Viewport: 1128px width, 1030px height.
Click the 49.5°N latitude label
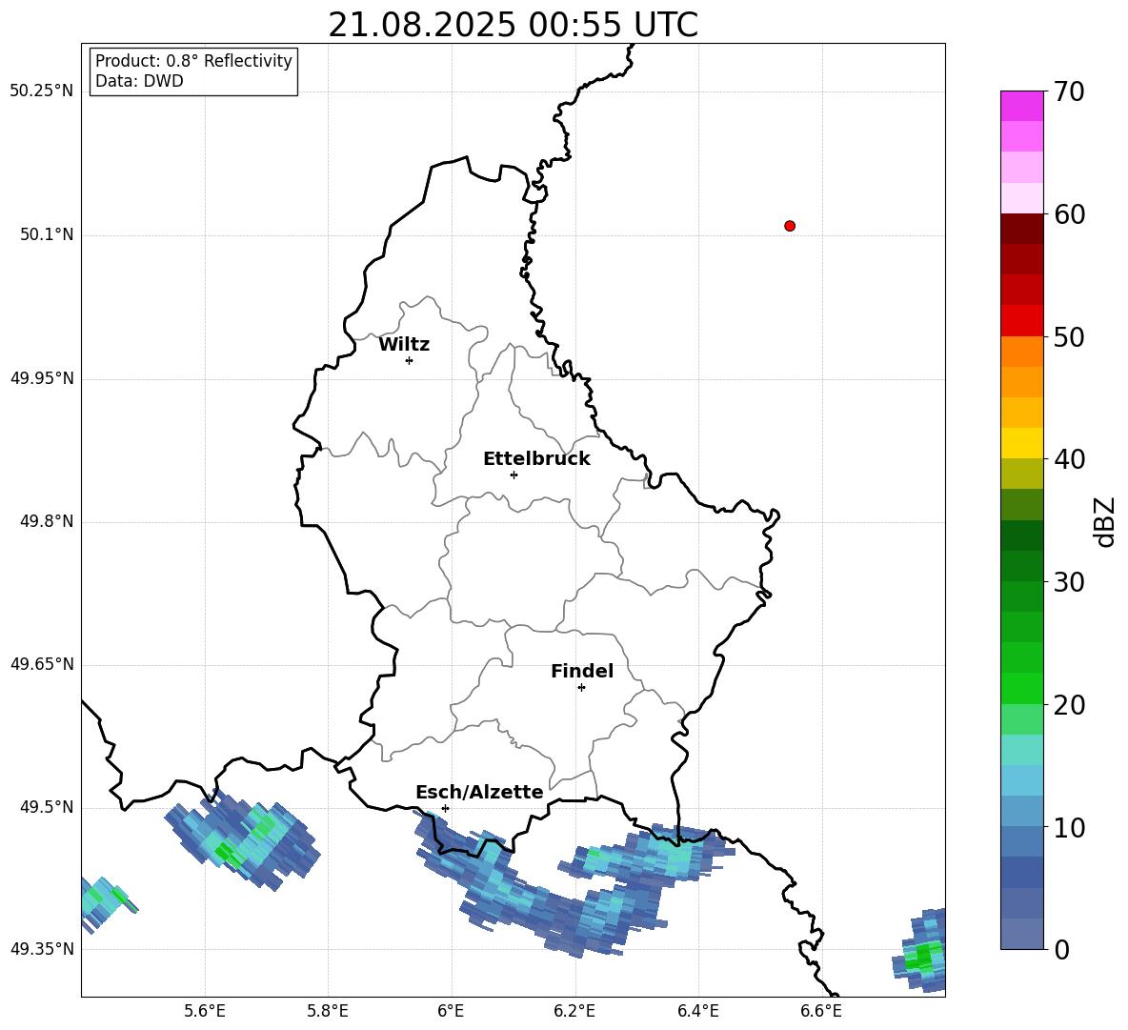point(47,807)
